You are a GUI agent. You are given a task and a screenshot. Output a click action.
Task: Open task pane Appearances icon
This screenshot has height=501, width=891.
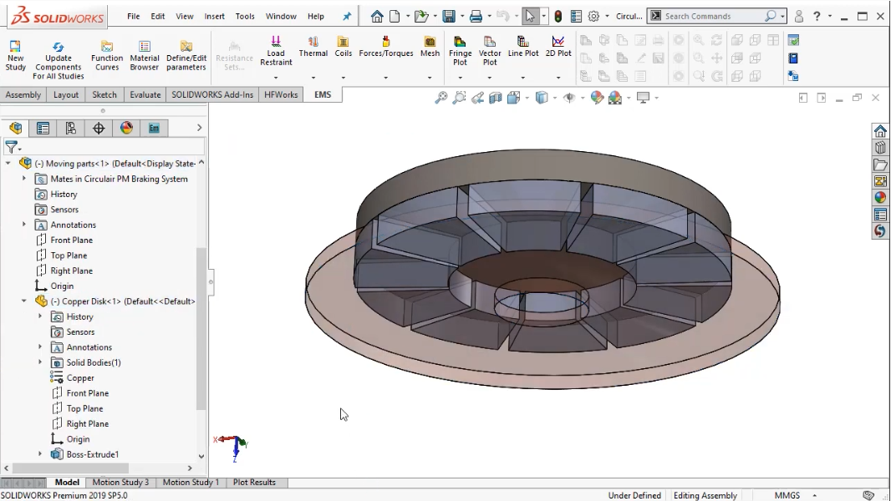pos(880,197)
